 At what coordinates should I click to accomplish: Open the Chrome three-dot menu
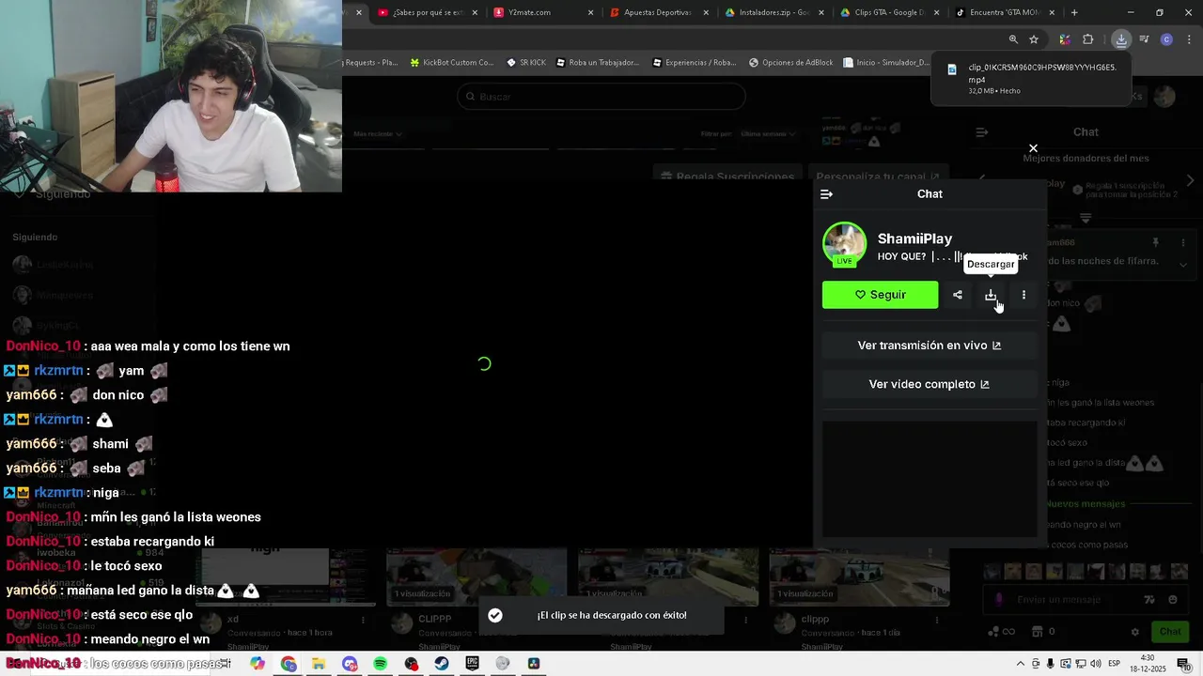(1189, 39)
